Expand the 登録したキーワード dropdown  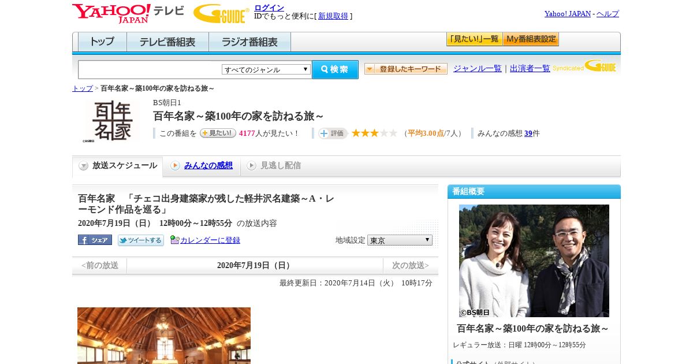[406, 69]
